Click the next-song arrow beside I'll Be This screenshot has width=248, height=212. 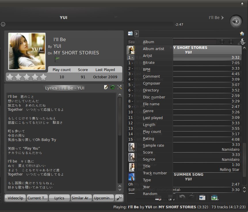tap(222, 18)
